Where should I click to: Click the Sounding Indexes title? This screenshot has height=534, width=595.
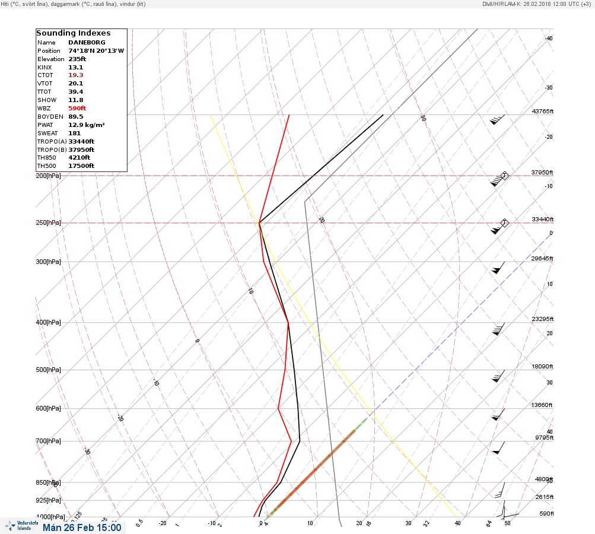pyautogui.click(x=74, y=33)
